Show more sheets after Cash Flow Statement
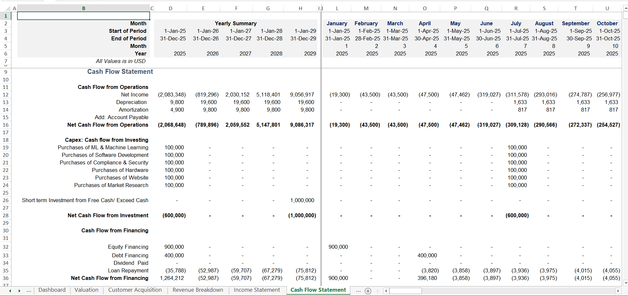This screenshot has height=296, width=628. tap(358, 291)
